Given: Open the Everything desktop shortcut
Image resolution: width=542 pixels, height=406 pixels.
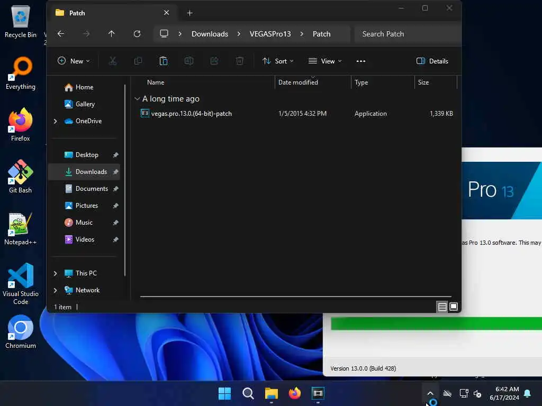Looking at the screenshot, I should (21, 73).
